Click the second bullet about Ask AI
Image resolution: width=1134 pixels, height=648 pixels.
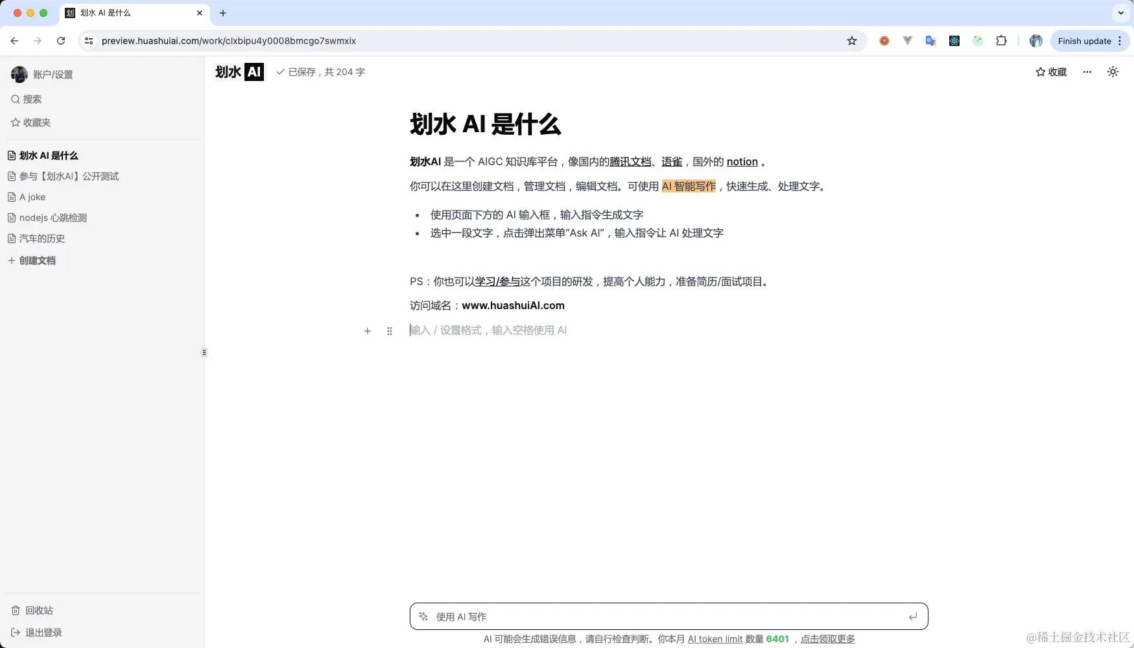coord(577,233)
